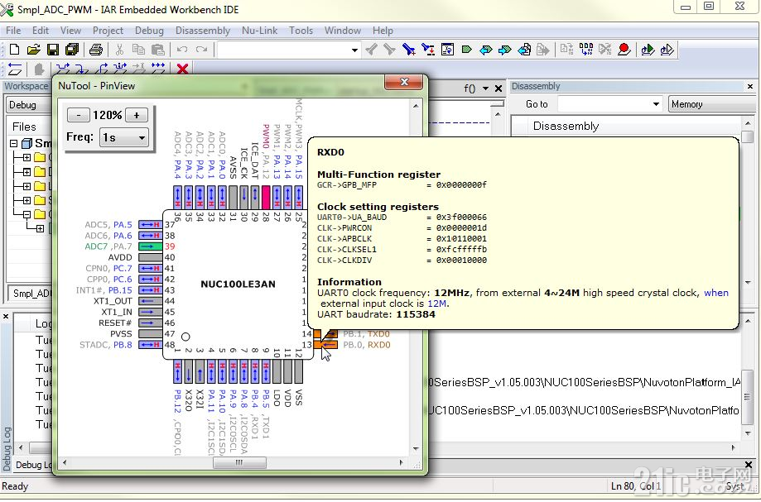Click the Step Out debug icon

pyautogui.click(x=101, y=69)
